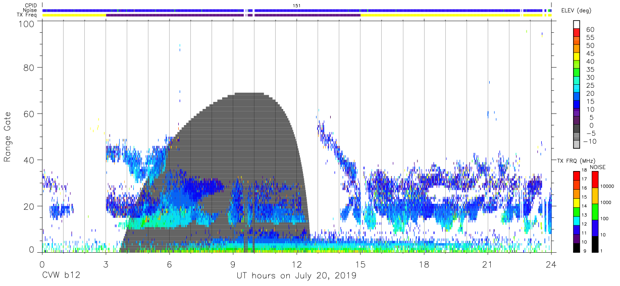Viewport: 620px width, 286px height.
Task: Click the x-axis tick label 21
Action: pyautogui.click(x=488, y=264)
